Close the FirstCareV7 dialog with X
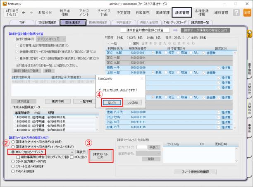The image size is (253, 187). 142,77
